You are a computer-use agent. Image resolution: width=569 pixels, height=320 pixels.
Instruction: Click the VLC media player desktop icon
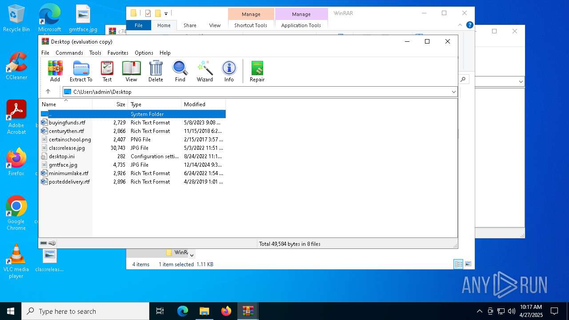[16, 261]
